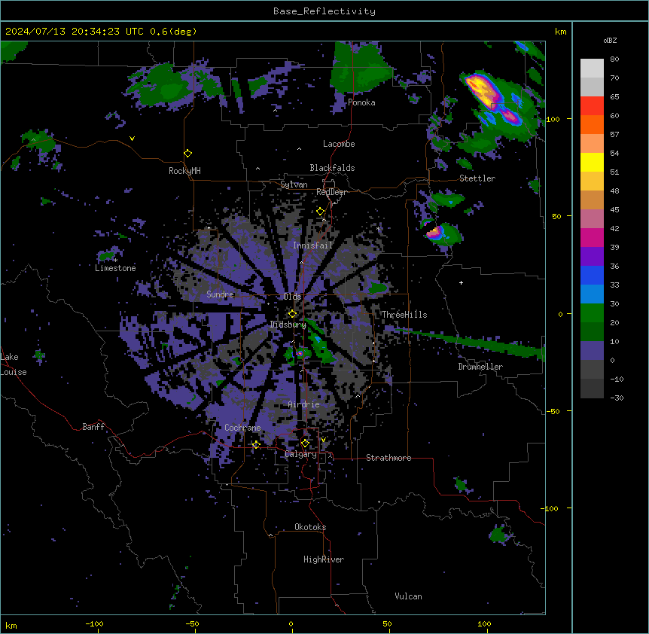Screen dimensions: 649x634
Task: Pick the orange 57-60 dBZ legend color
Action: pyautogui.click(x=592, y=124)
